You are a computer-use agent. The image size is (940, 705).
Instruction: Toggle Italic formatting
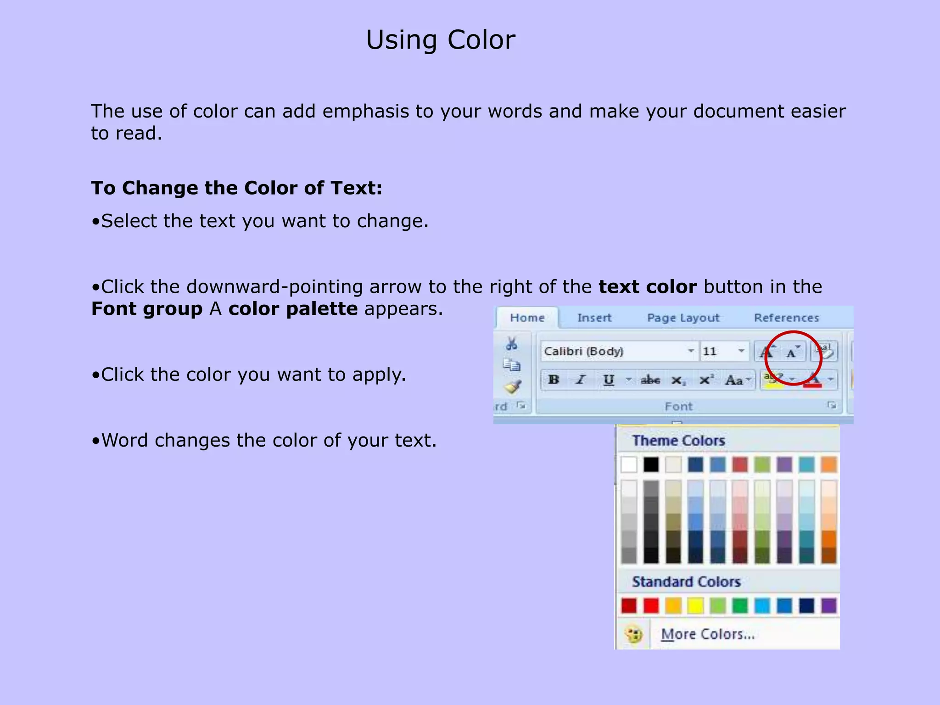[x=581, y=380]
